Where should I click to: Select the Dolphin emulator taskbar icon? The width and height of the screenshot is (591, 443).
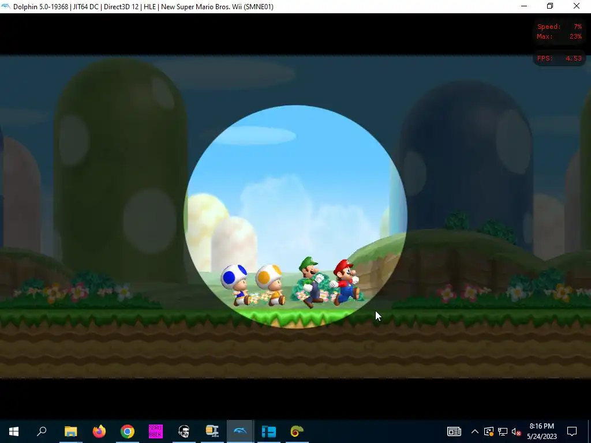tap(241, 431)
